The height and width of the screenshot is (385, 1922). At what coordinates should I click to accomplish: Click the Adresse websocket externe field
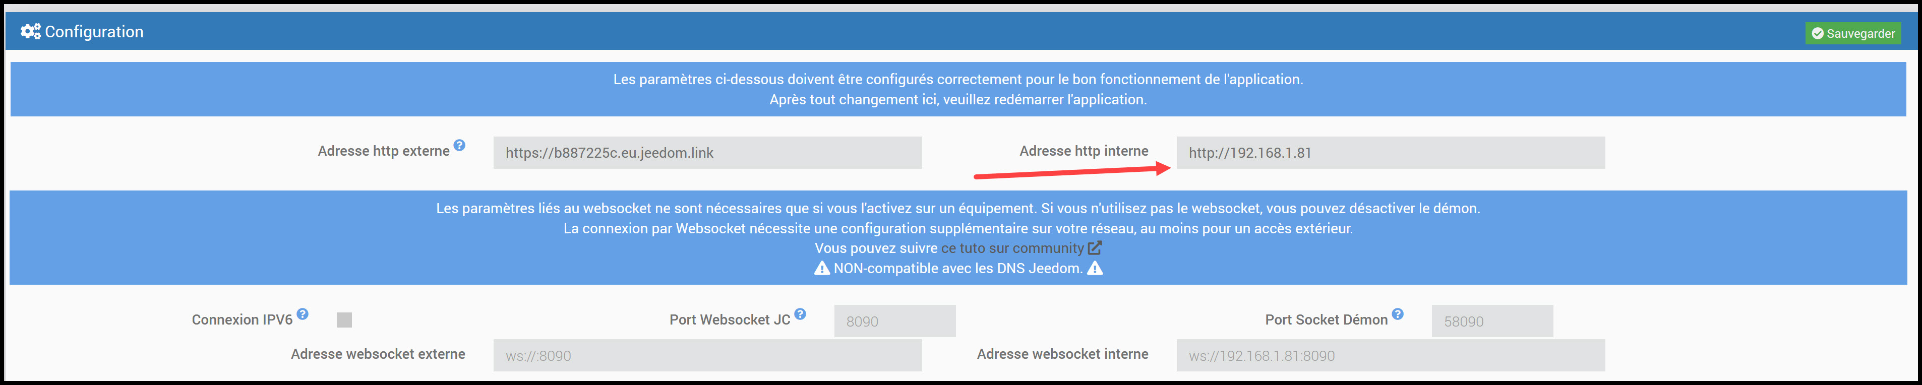pyautogui.click(x=706, y=356)
